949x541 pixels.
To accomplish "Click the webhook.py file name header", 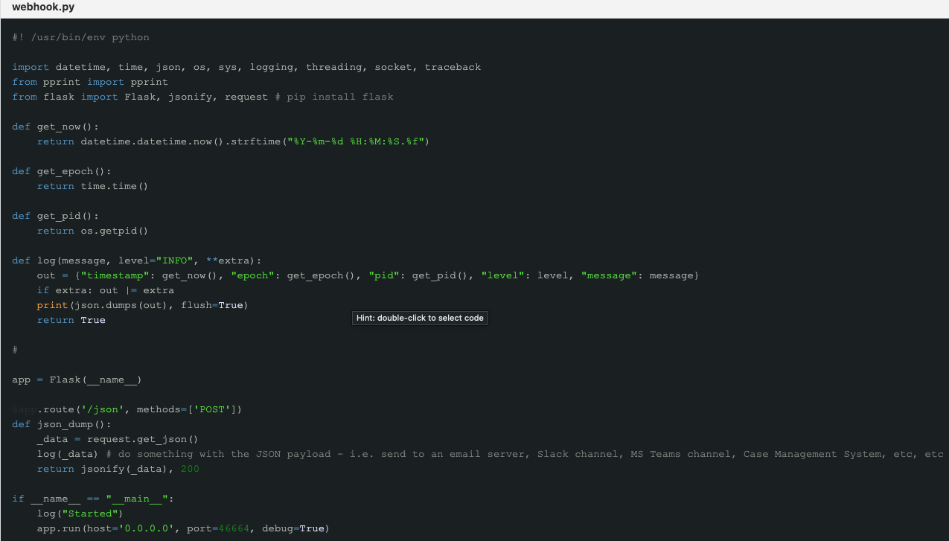I will [x=43, y=7].
